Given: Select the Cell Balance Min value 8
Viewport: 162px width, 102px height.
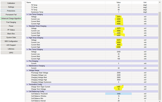Looking at the screenshot, I should [118, 98].
